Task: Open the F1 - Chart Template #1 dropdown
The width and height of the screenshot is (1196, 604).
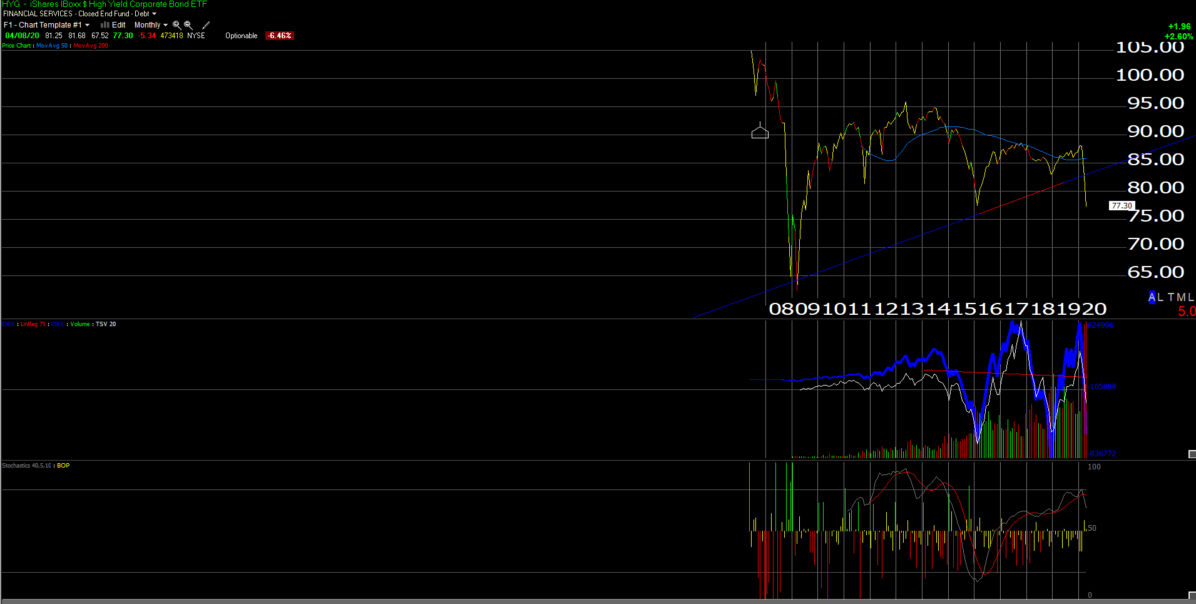Action: coord(46,25)
